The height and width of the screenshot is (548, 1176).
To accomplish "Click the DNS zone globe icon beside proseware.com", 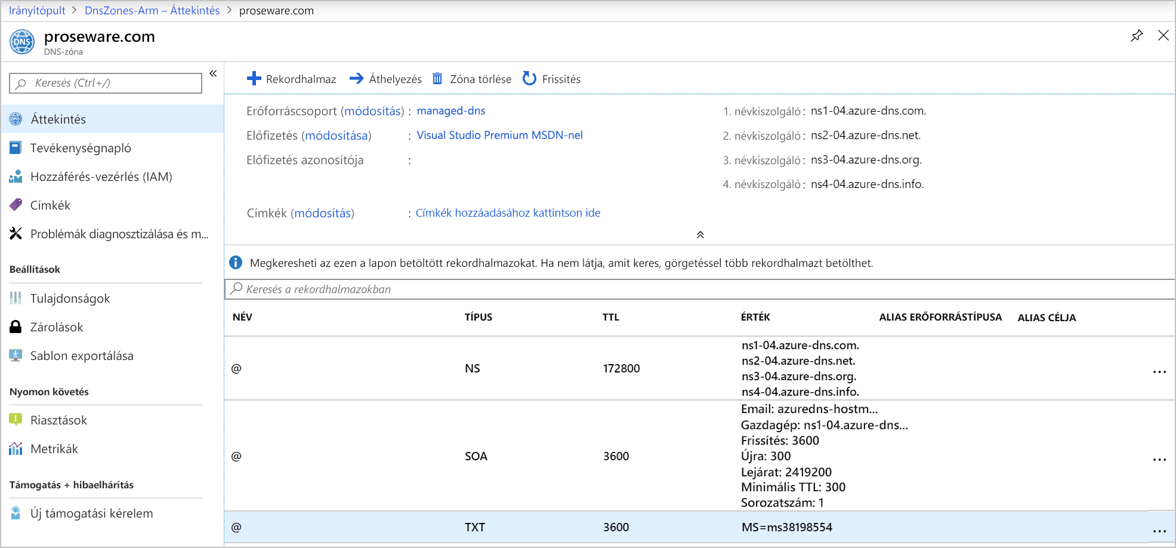I will tap(22, 42).
